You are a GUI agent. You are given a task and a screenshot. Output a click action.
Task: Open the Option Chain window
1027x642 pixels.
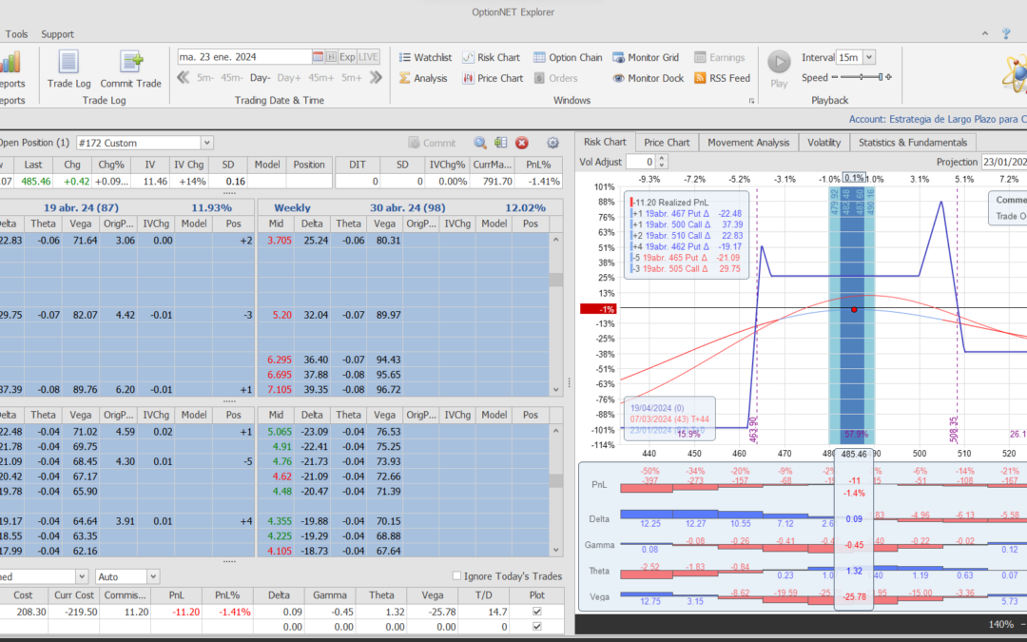(568, 57)
